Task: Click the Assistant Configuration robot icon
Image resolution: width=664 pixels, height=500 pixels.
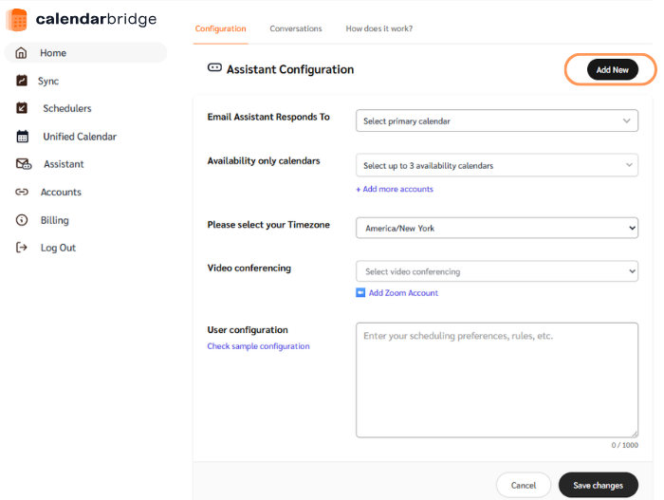Action: pos(214,67)
